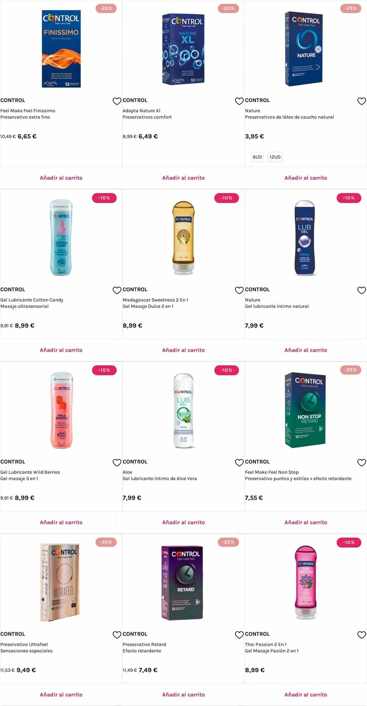
Task: Save Aloe lubricant gel to favorites
Action: point(239,463)
